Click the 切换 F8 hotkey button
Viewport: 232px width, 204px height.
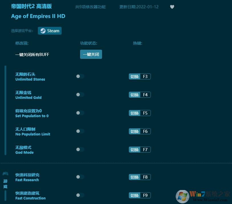point(139,177)
